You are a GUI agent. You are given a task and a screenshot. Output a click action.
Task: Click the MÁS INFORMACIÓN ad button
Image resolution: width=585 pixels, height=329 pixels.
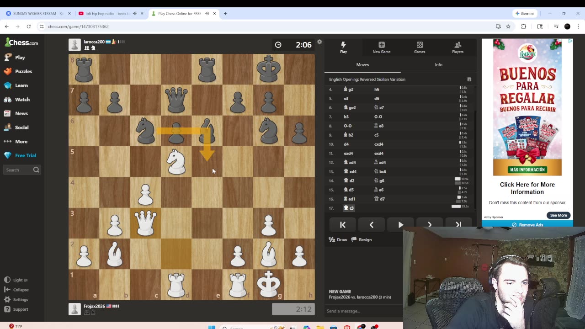[527, 170]
